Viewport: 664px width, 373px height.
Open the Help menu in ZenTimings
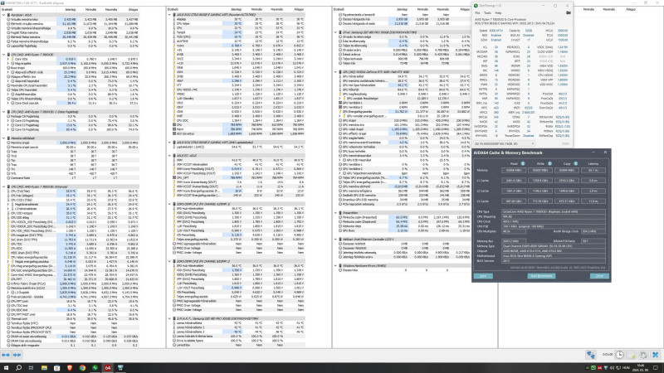499,13
